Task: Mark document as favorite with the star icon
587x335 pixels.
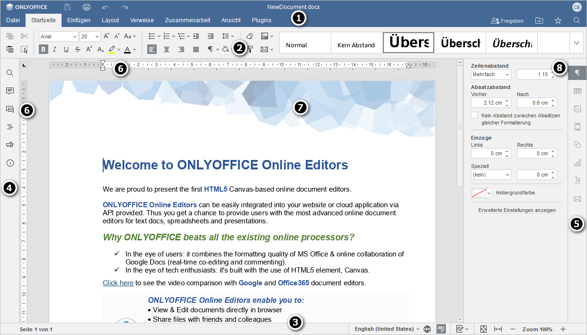Action: 558,20
